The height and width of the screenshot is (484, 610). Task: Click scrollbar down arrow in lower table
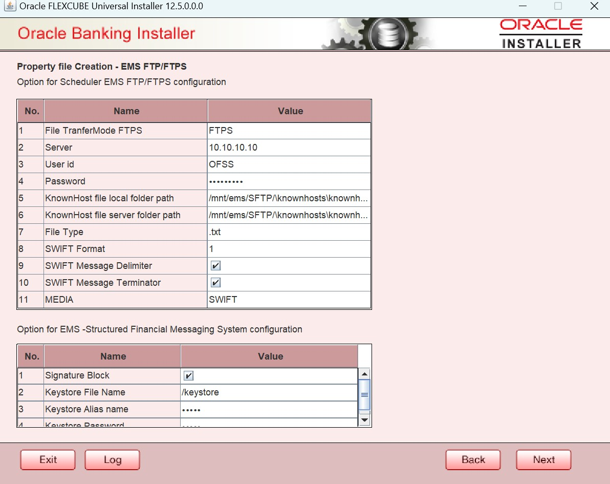[364, 420]
